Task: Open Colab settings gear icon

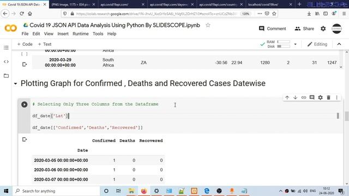Action: coord(323,29)
